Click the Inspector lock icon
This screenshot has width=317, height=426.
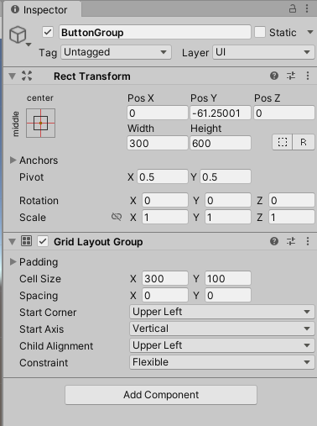(293, 8)
